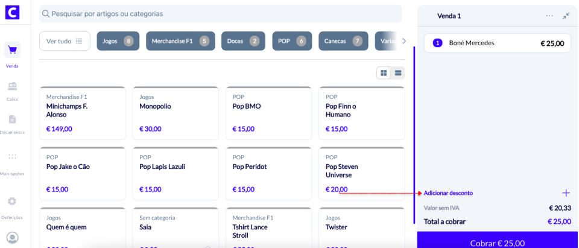
Task: Open Venda 1 three-dot options menu
Action: tap(549, 16)
